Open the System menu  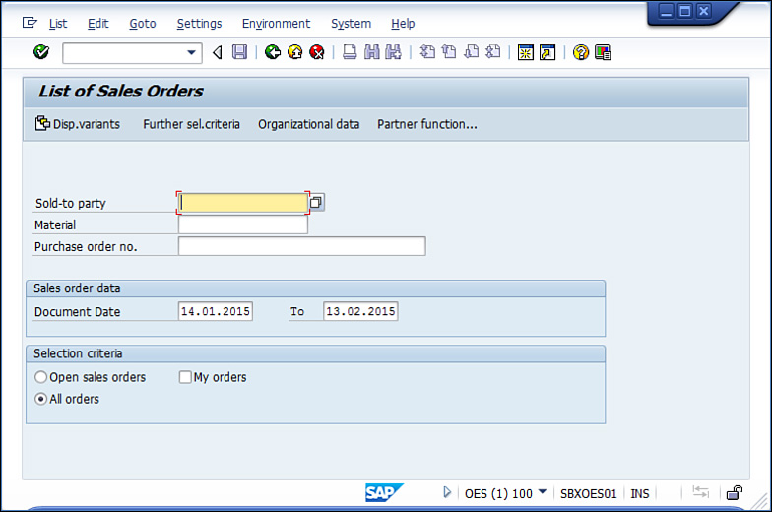351,24
